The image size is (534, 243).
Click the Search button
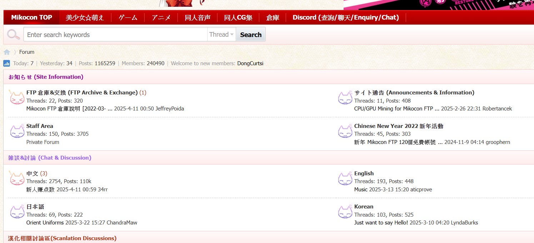coord(251,35)
